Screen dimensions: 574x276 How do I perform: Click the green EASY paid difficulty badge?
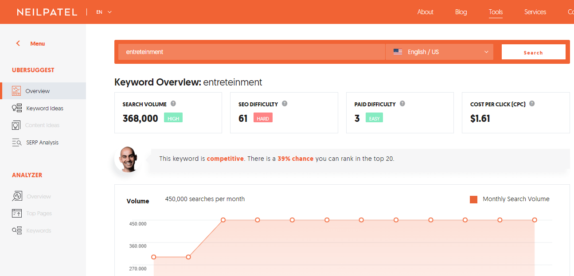(x=375, y=118)
